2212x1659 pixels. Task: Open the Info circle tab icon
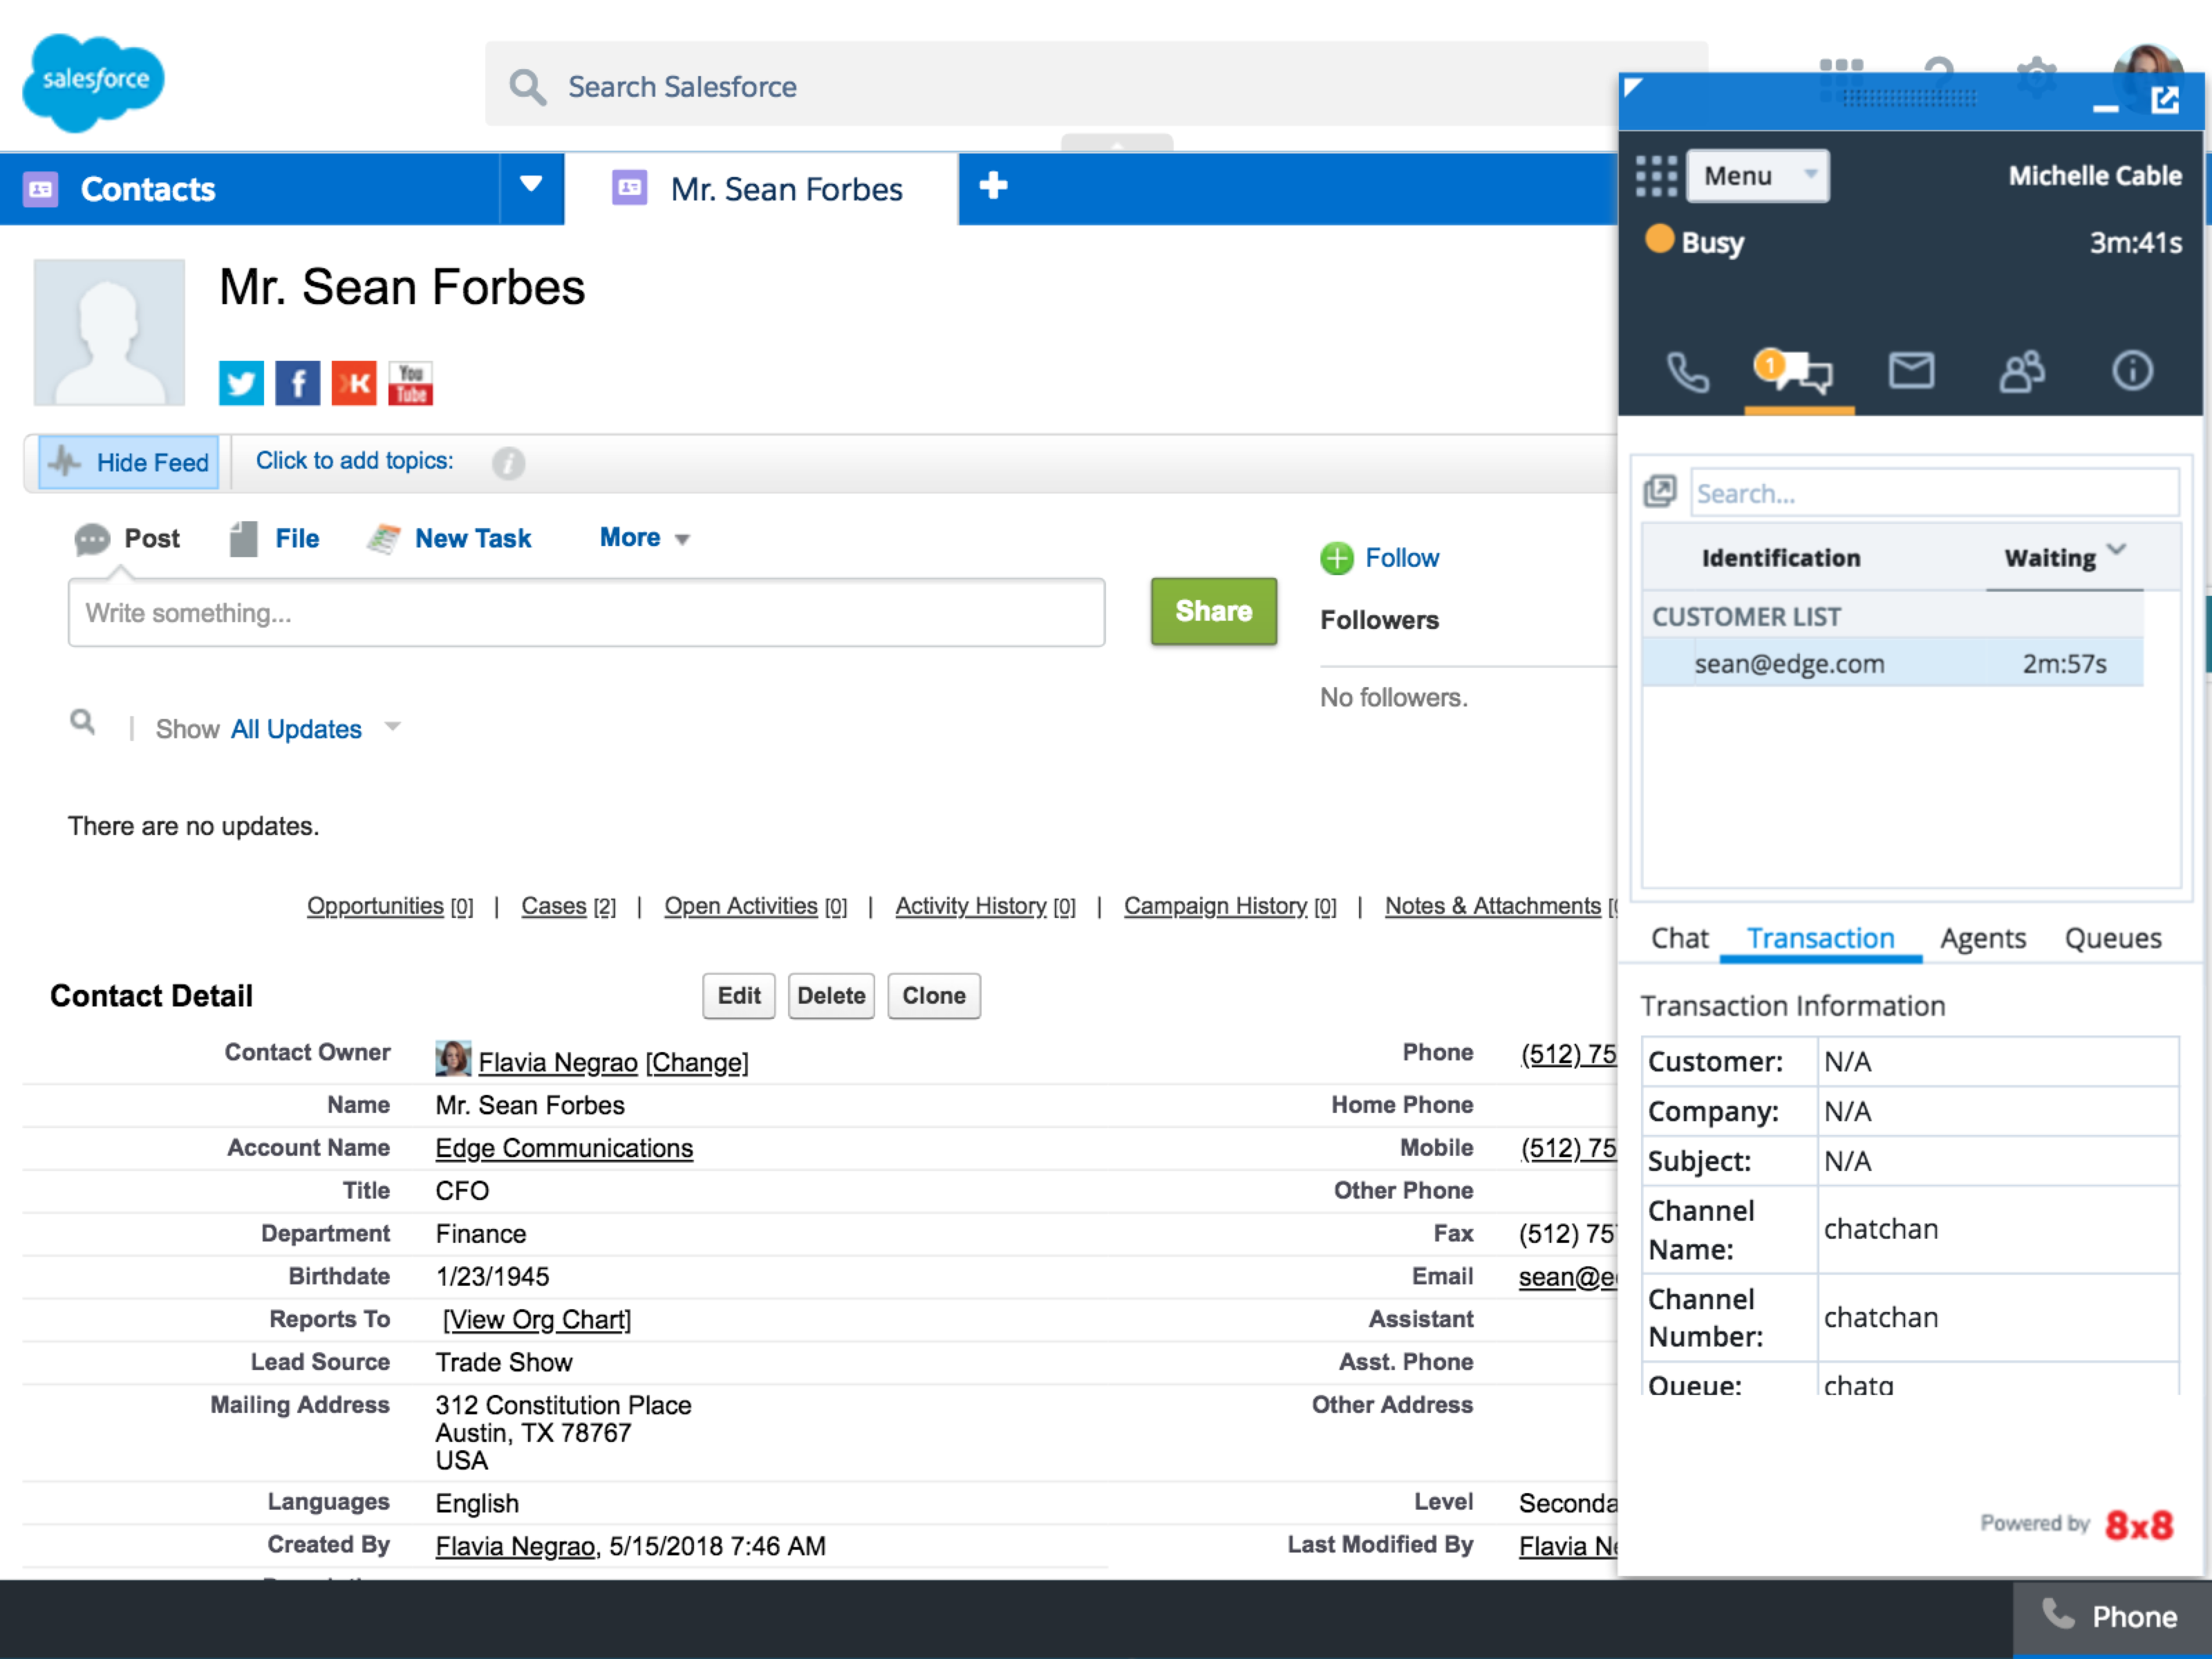2132,371
